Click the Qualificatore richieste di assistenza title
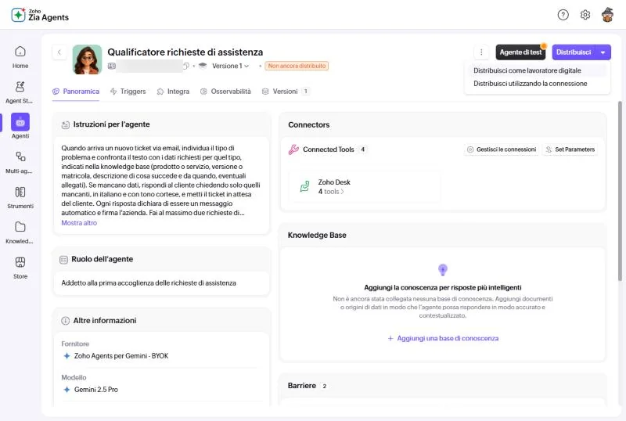The image size is (626, 421). pos(185,52)
